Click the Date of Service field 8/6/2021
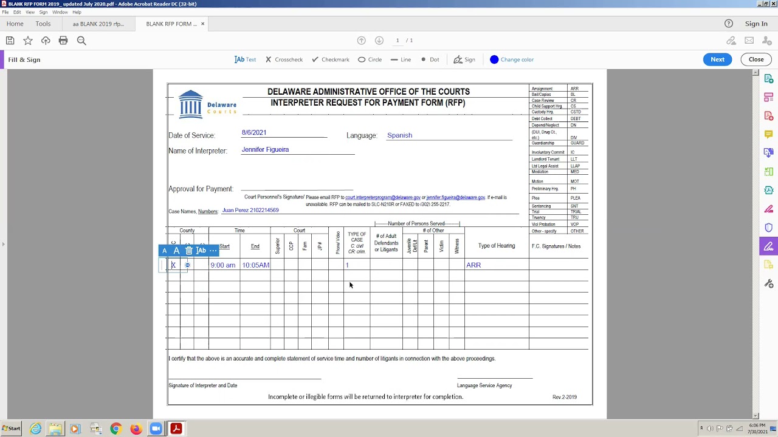The image size is (778, 437). click(254, 132)
